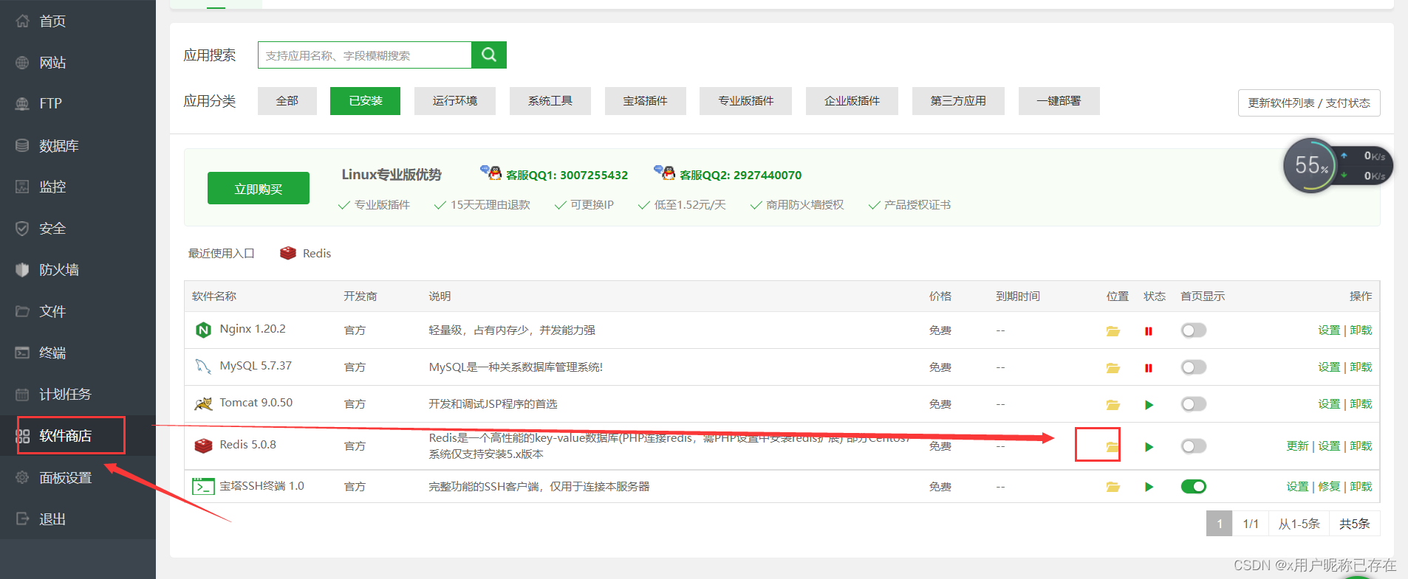Disable 宝塔SSH终端 homepage display switch
Screen dimensions: 1408x579
point(1194,486)
